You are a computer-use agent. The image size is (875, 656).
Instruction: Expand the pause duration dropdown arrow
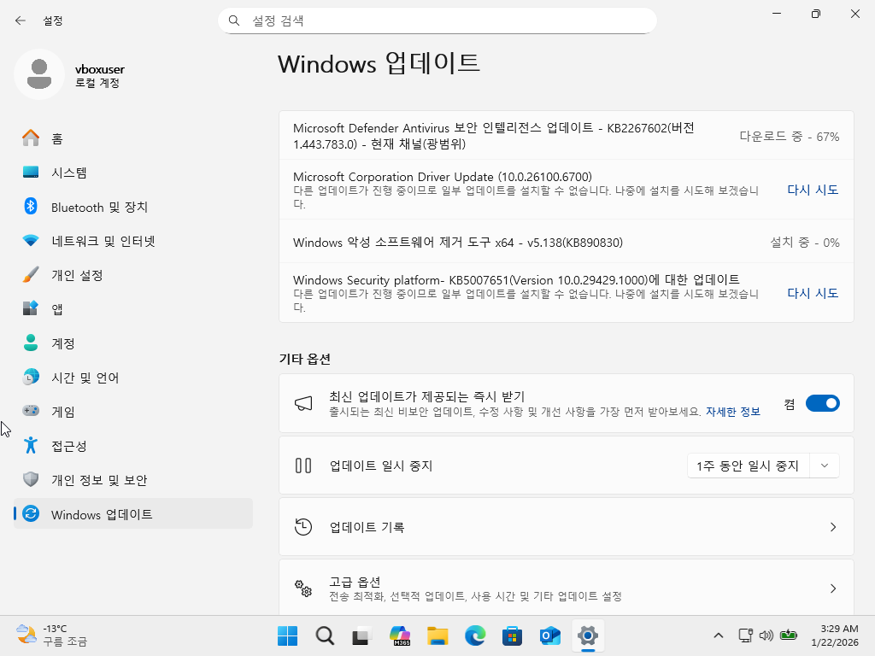(x=825, y=466)
